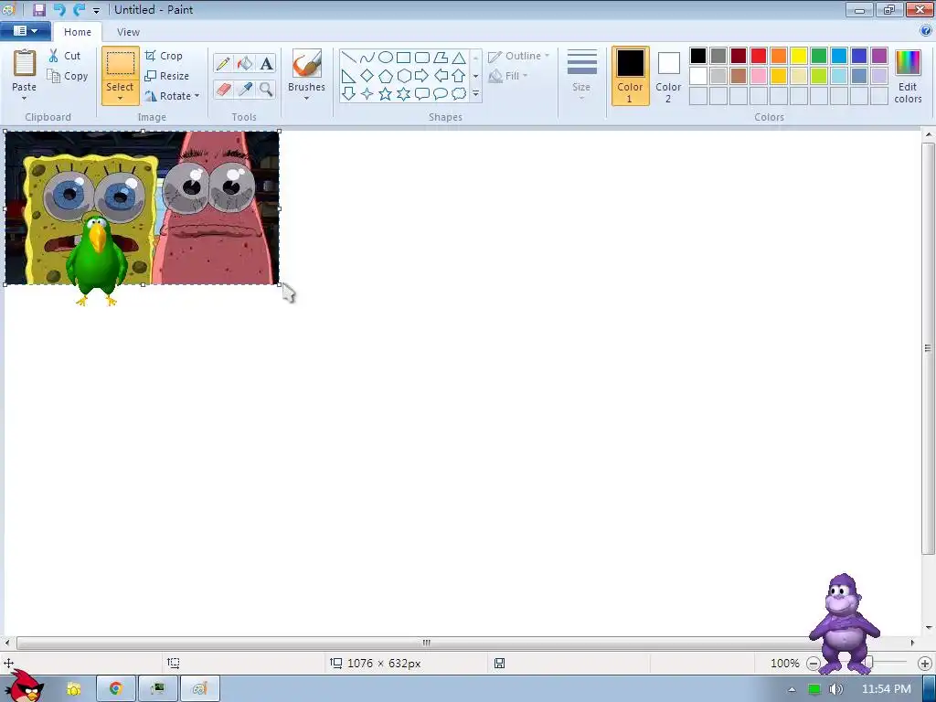Viewport: 936px width, 702px height.
Task: Pick the purple color swatch
Action: (x=879, y=56)
